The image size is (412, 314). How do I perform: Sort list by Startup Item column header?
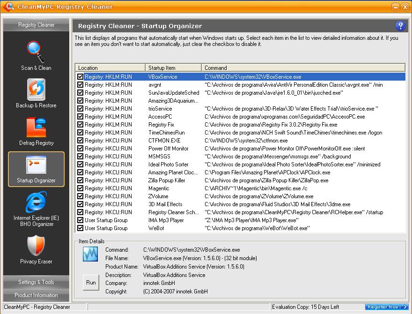click(x=173, y=67)
